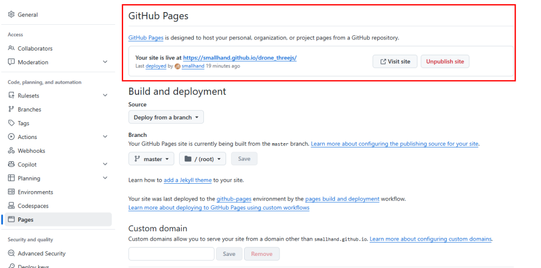Image resolution: width=541 pixels, height=268 pixels.
Task: Click the Remove custom domain button
Action: (x=262, y=254)
